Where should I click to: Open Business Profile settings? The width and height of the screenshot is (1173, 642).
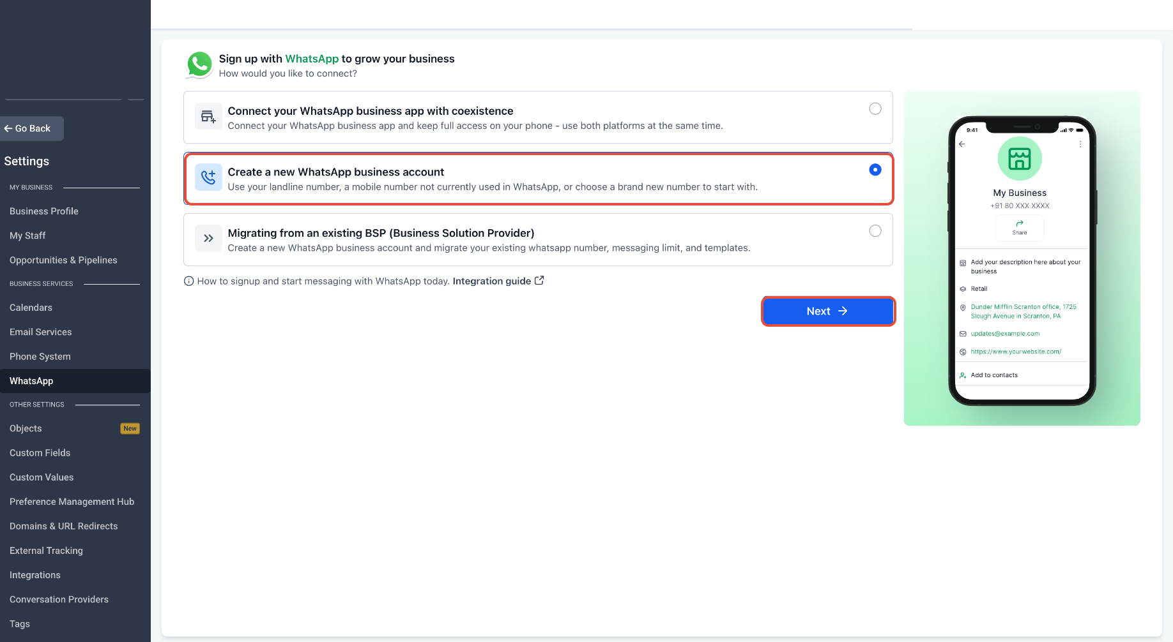click(44, 211)
